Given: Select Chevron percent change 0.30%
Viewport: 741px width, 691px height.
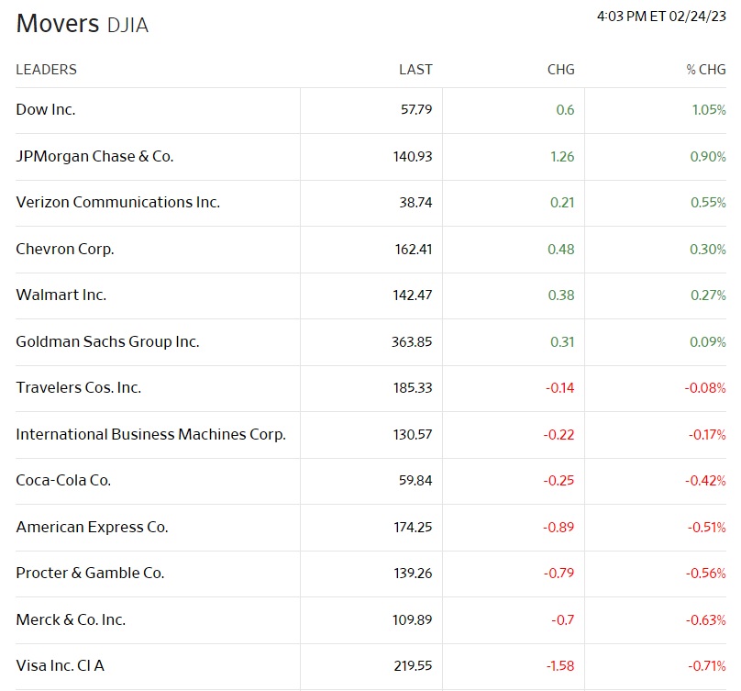Looking at the screenshot, I should [708, 250].
